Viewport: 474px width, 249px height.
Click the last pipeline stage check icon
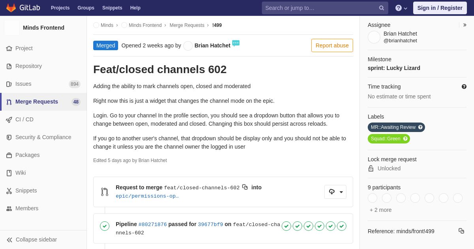342,226
